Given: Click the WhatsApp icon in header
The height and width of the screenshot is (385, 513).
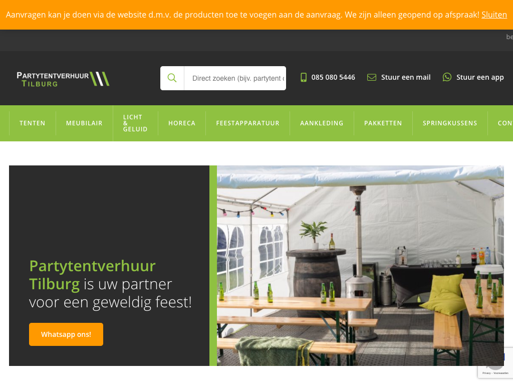Looking at the screenshot, I should (447, 77).
